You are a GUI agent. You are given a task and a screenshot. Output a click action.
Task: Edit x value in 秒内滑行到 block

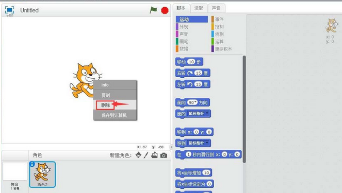click(224, 154)
